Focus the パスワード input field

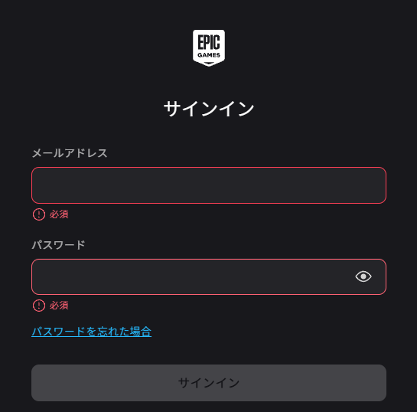209,276
